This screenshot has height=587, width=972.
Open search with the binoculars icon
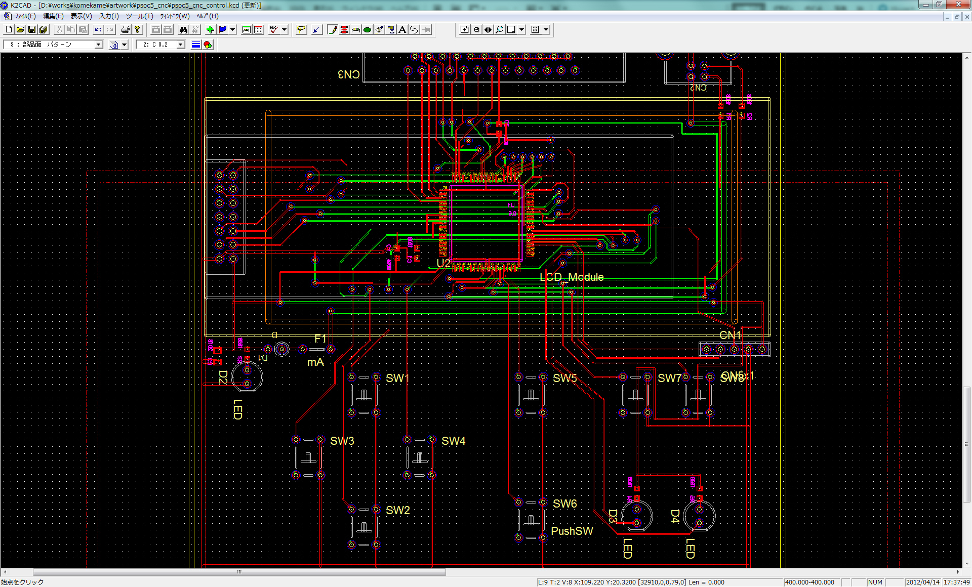(183, 30)
